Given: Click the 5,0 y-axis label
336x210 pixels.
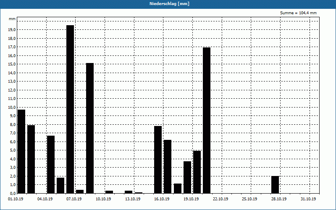Looking at the screenshot, I should (13, 150).
